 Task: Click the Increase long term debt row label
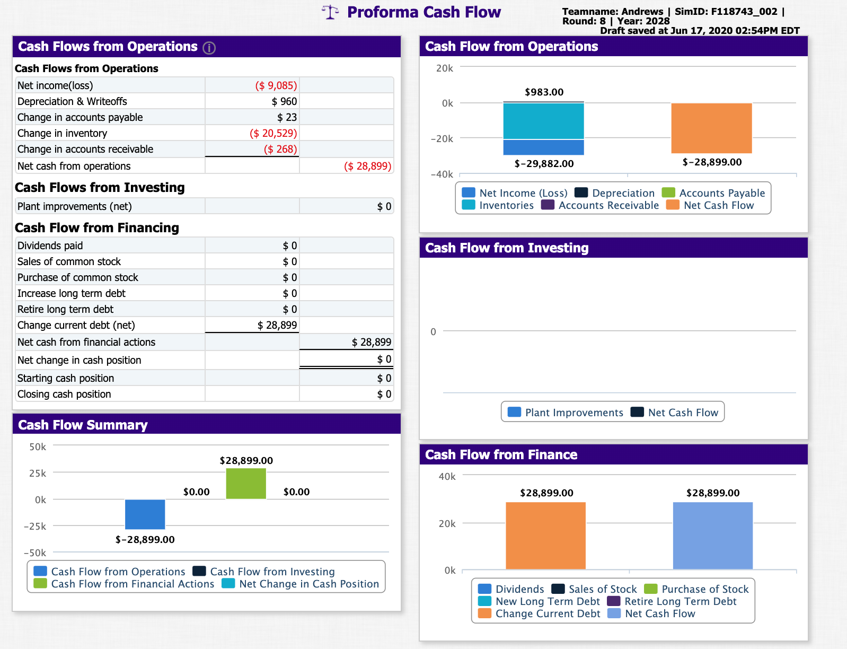pyautogui.click(x=72, y=293)
